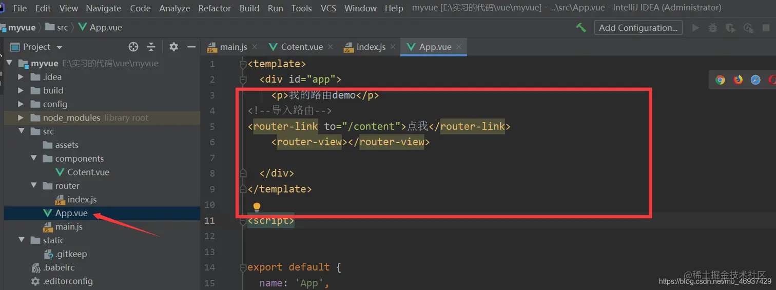Collapse the myvue root folder
The image size is (776, 290).
[9, 63]
